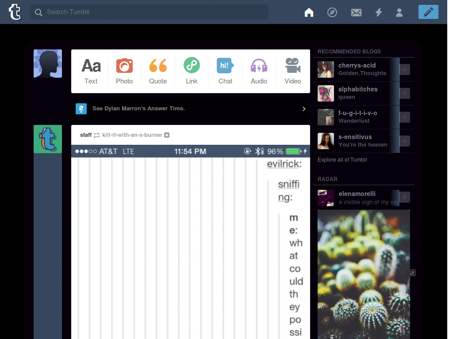Follow f-u-g-i-t-i-v-o with plus button
The width and height of the screenshot is (453, 339).
(404, 117)
